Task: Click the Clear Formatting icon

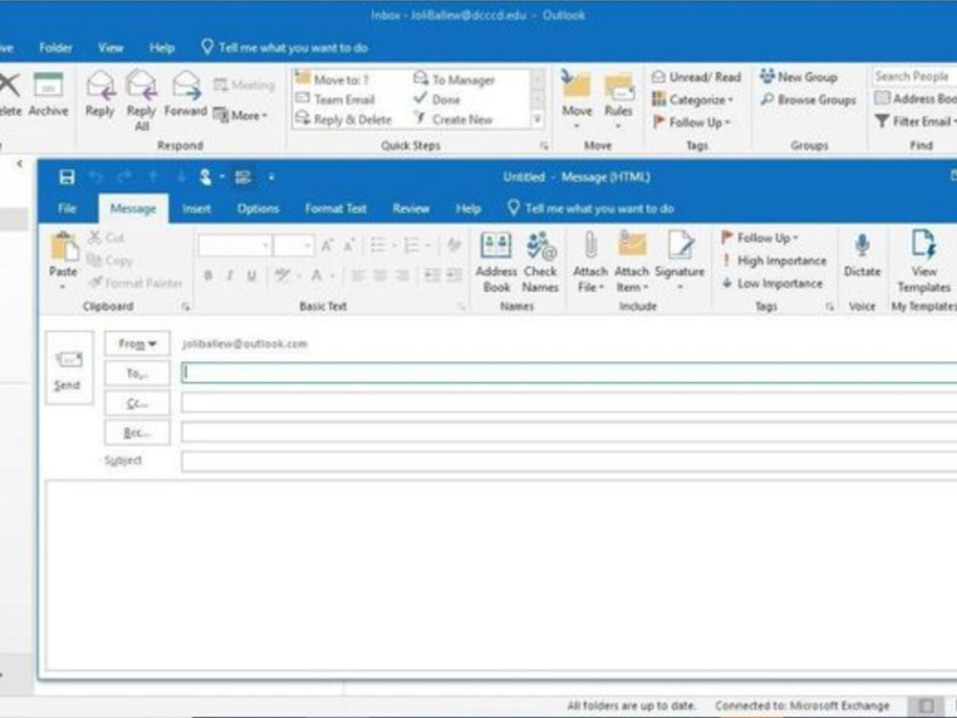Action: click(454, 245)
